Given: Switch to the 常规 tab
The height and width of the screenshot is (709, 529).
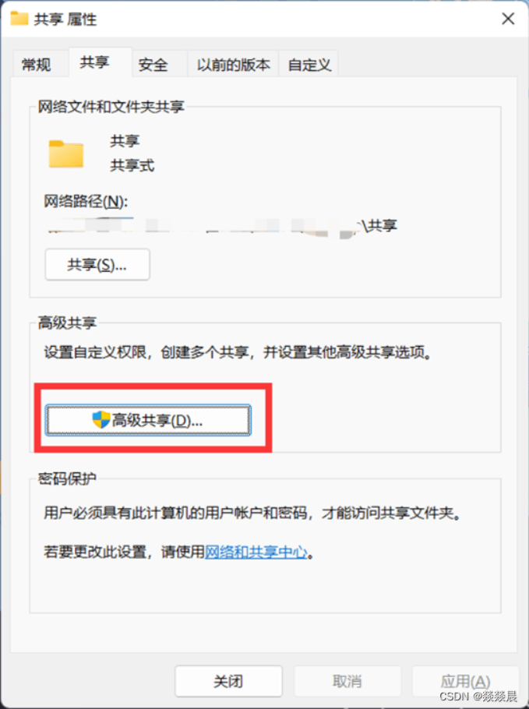Looking at the screenshot, I should 36,65.
